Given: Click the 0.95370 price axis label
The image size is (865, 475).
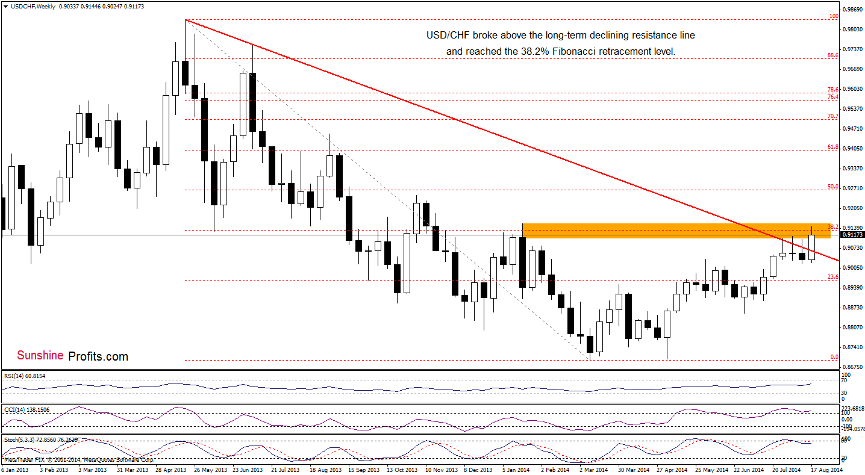Looking at the screenshot, I should click(853, 109).
